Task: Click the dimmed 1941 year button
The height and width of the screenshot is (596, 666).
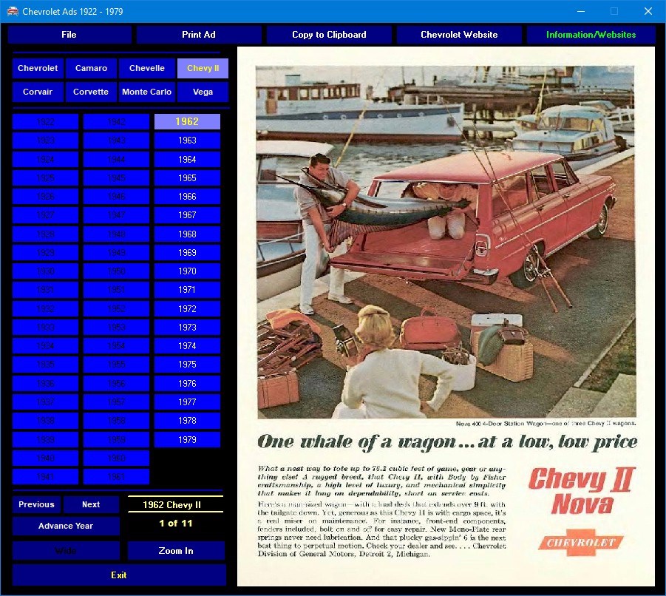Action: pos(45,477)
